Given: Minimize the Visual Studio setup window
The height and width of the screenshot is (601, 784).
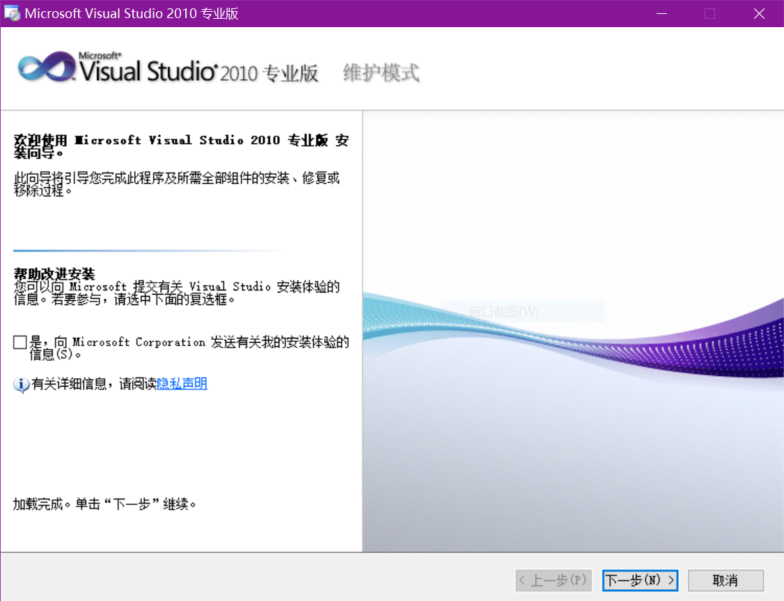Looking at the screenshot, I should 660,14.
